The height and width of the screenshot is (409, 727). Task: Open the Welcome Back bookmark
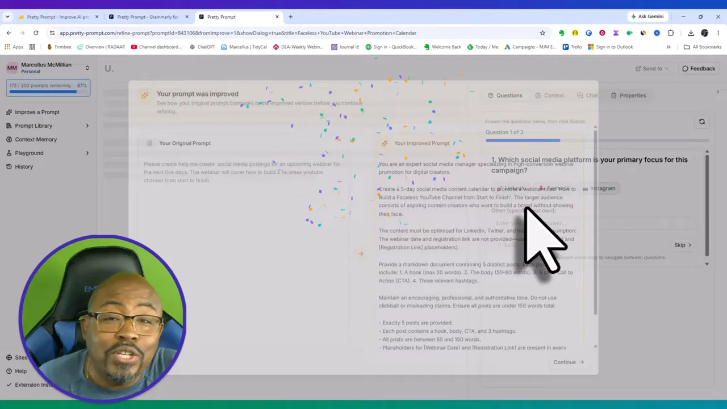(443, 47)
